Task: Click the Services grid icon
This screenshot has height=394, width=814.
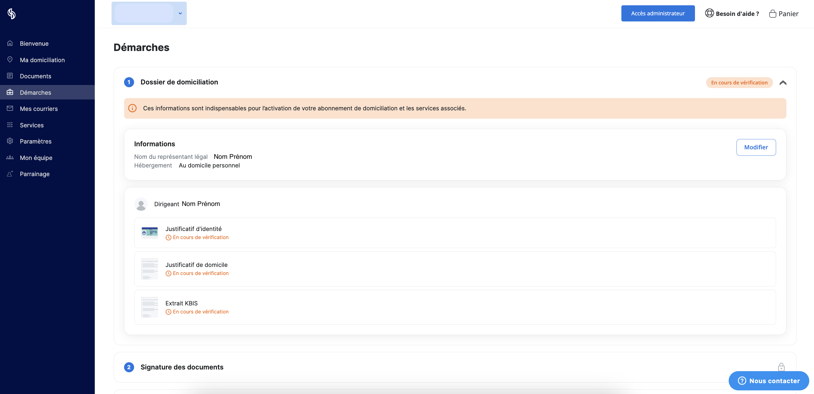Action: click(x=10, y=125)
